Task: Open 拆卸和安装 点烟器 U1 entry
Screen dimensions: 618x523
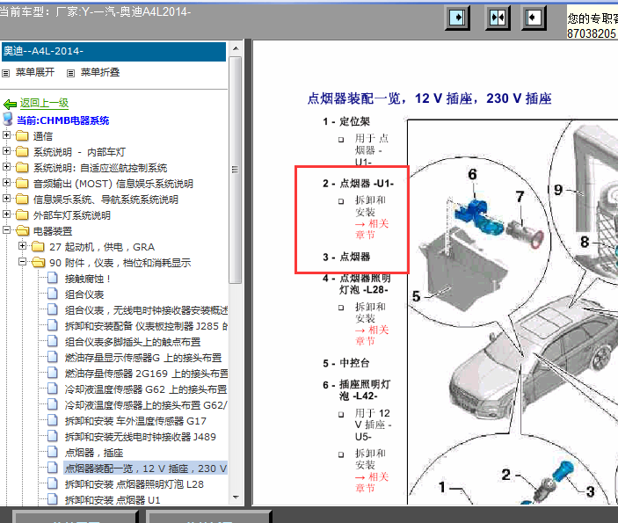Action: 113,500
